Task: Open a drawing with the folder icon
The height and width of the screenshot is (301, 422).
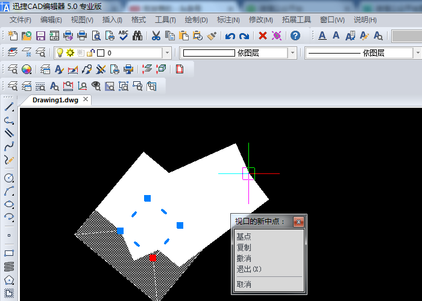Action: pos(27,36)
